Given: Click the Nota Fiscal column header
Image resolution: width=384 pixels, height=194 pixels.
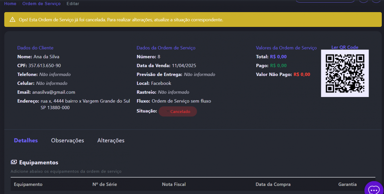Looking at the screenshot, I should pyautogui.click(x=174, y=184).
